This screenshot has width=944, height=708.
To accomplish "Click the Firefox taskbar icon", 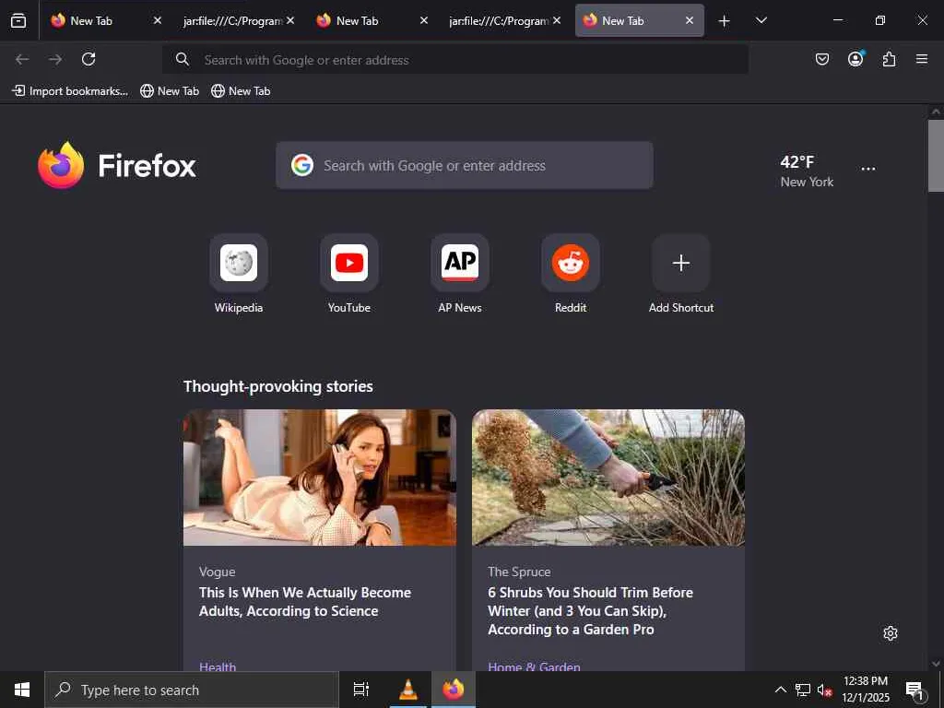I will coord(454,690).
